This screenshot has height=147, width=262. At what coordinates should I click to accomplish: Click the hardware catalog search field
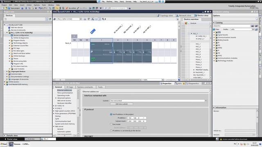coord(232,26)
